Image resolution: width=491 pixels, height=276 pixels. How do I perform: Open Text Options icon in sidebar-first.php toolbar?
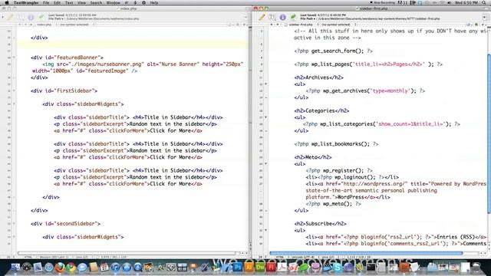272,17
